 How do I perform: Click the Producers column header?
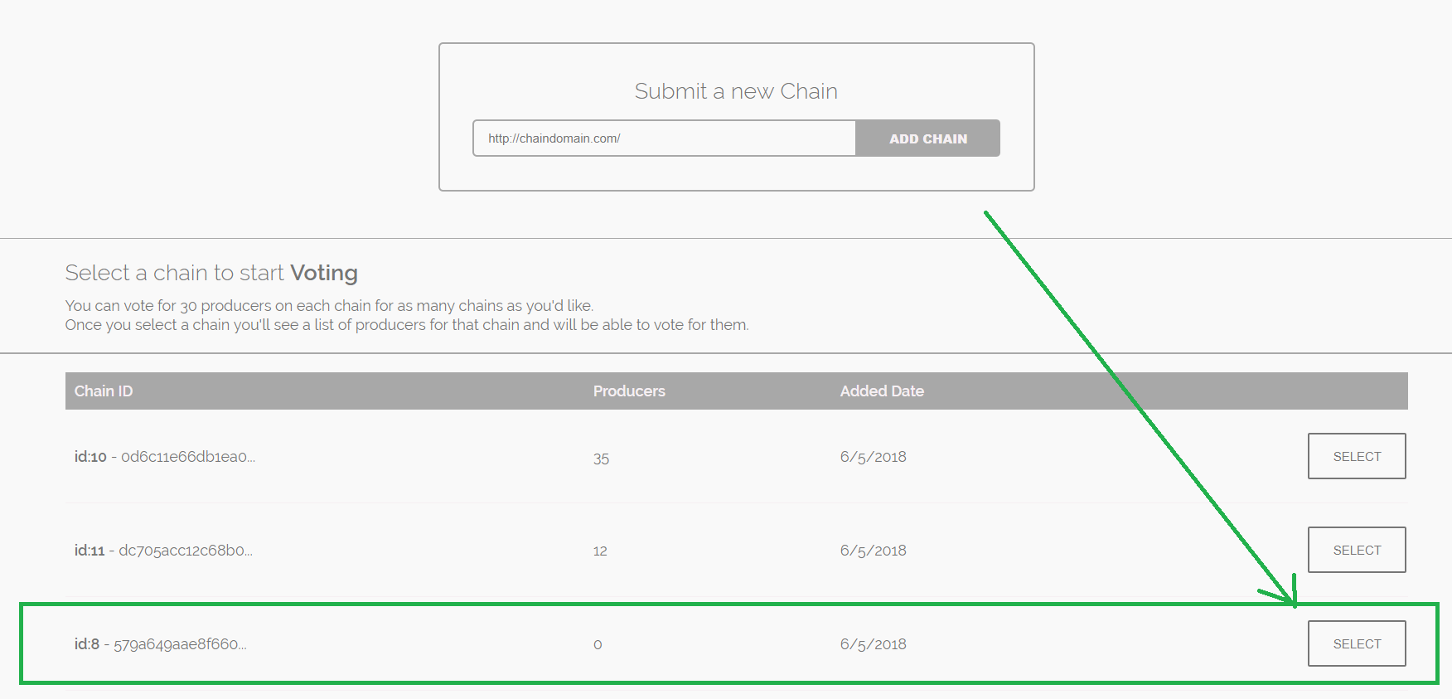(629, 391)
